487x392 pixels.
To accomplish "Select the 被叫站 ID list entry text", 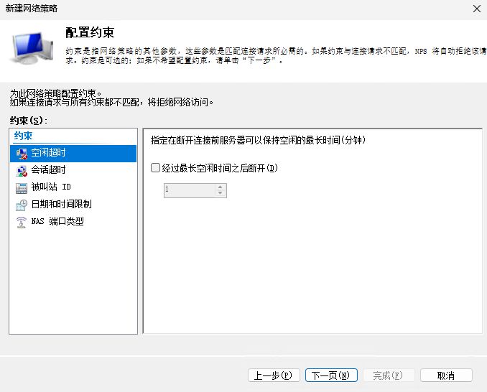I will pos(51,187).
